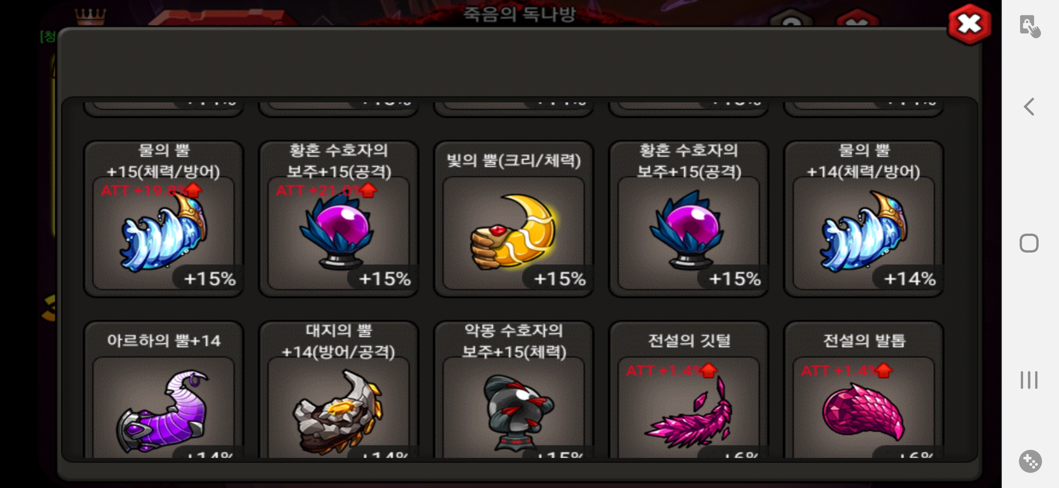
Task: Tap the Android home button
Action: click(x=1029, y=243)
